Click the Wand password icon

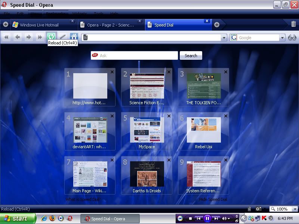point(62,36)
